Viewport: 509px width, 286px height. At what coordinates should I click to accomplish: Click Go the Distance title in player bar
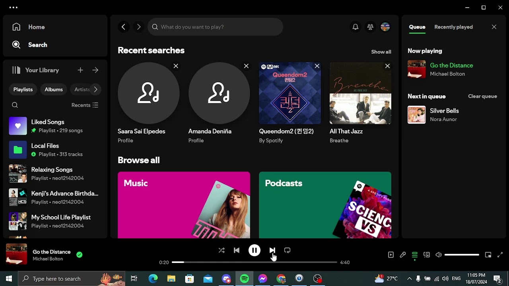[x=52, y=252]
